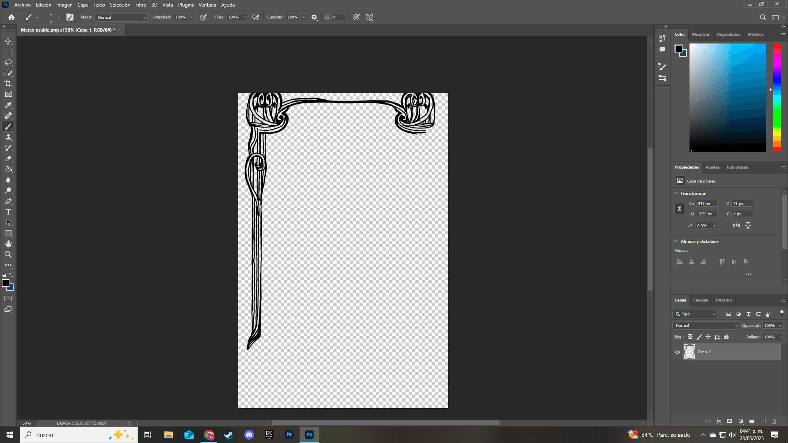The height and width of the screenshot is (443, 788).
Task: Lock all layer attributes
Action: (726, 337)
